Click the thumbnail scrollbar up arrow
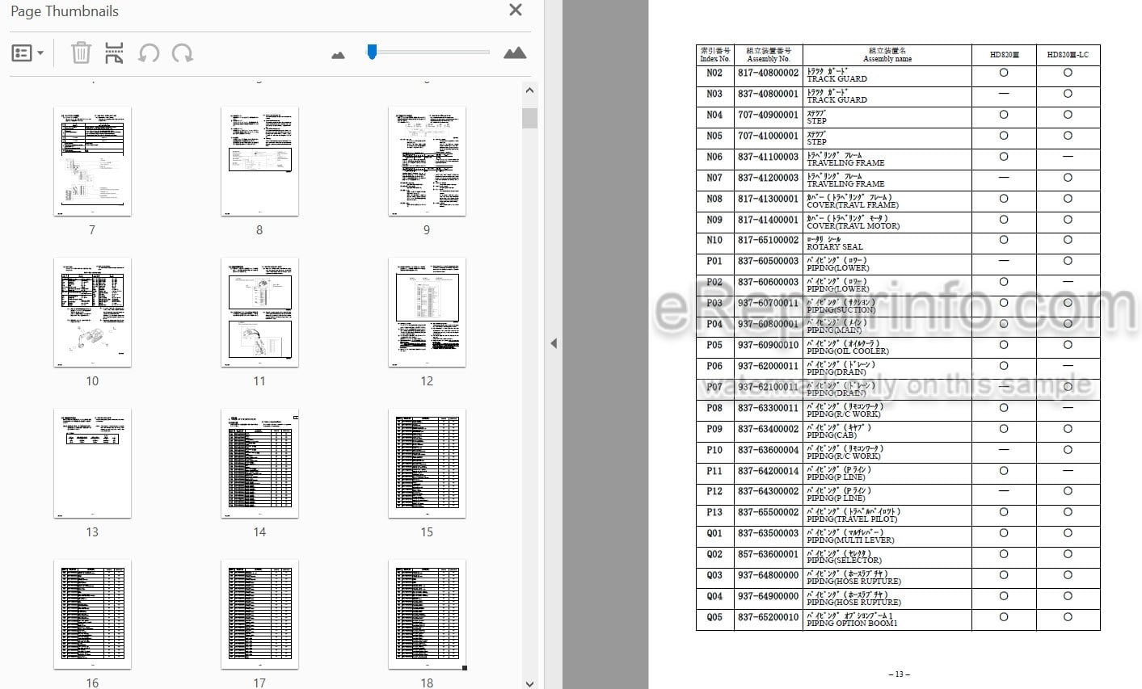The width and height of the screenshot is (1142, 689). (529, 90)
